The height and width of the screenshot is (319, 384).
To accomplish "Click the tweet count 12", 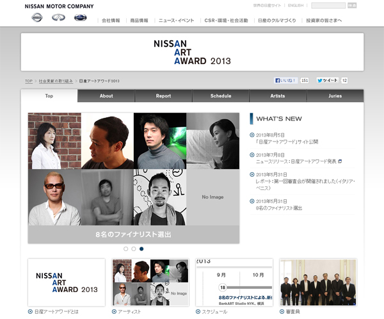I will [x=344, y=81].
